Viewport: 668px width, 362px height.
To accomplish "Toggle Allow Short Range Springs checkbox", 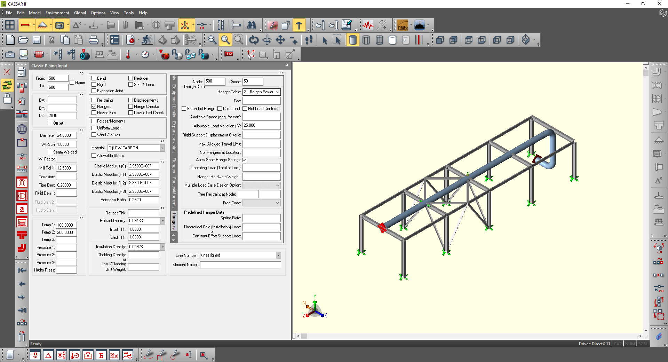I will click(x=245, y=160).
